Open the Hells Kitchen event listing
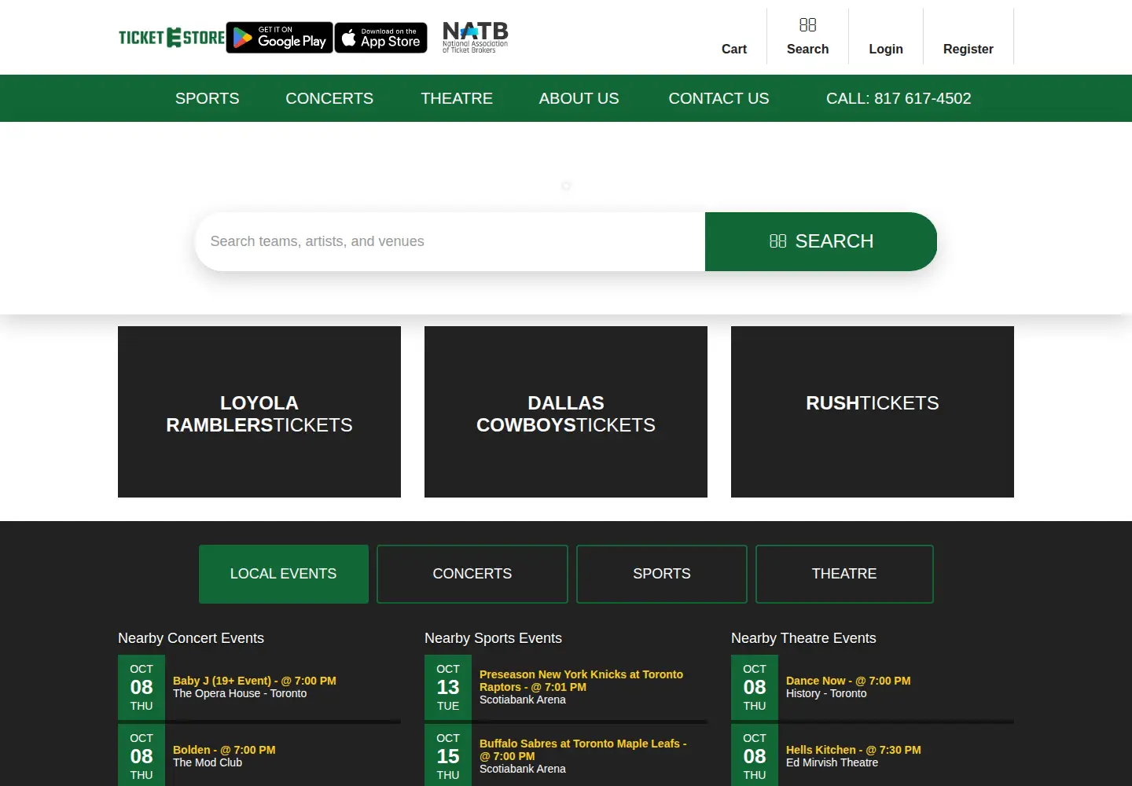1132x786 pixels. (x=854, y=750)
